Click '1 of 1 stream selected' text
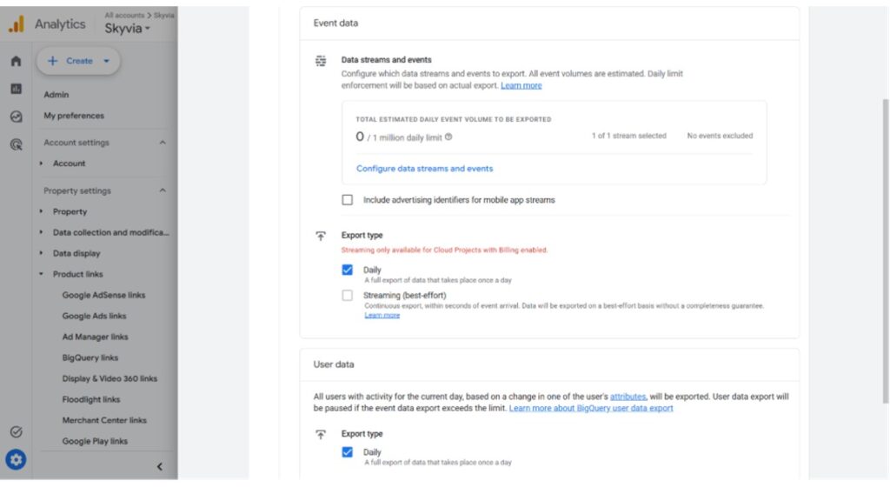The height and width of the screenshot is (501, 890). 629,136
